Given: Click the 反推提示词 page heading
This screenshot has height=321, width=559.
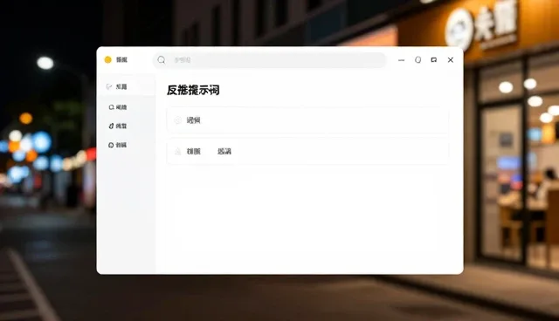Looking at the screenshot, I should (193, 91).
